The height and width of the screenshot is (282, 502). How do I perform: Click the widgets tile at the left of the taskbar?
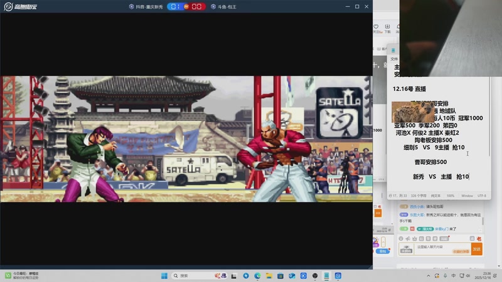pyautogui.click(x=22, y=276)
